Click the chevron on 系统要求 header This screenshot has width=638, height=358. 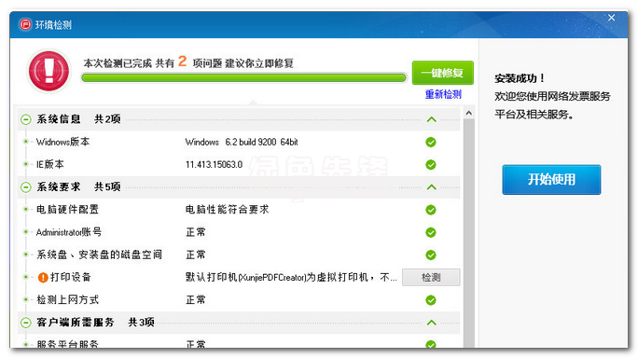(x=431, y=187)
